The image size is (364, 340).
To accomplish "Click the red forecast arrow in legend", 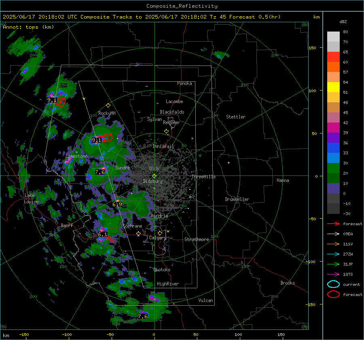I will 333,224.
